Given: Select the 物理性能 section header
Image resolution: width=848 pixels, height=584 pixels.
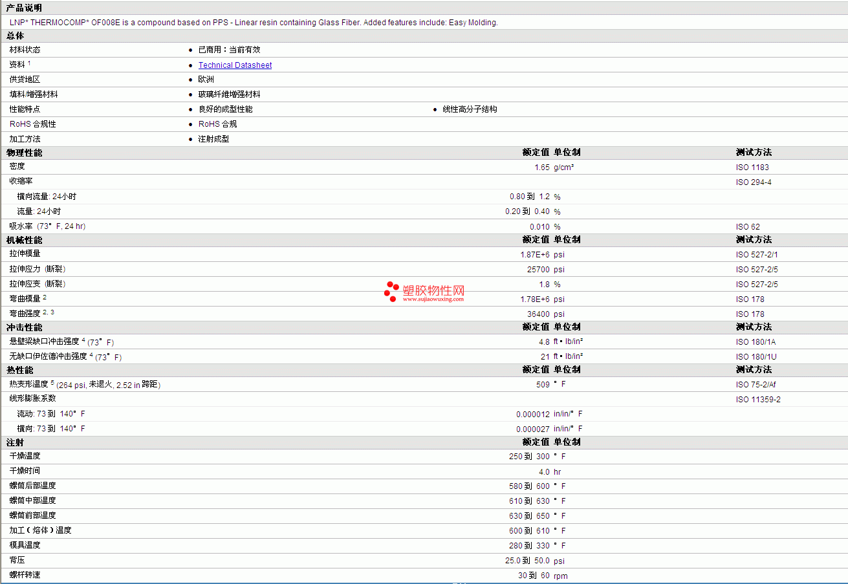Looking at the screenshot, I should tap(24, 153).
